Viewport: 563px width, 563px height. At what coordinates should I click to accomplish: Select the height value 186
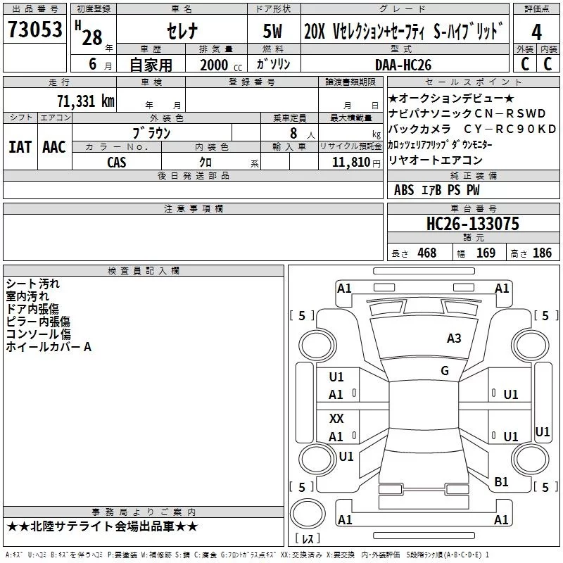pyautogui.click(x=542, y=253)
